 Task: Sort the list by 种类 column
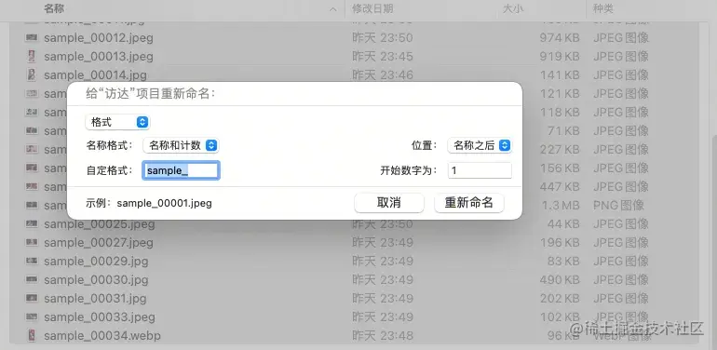coord(602,8)
